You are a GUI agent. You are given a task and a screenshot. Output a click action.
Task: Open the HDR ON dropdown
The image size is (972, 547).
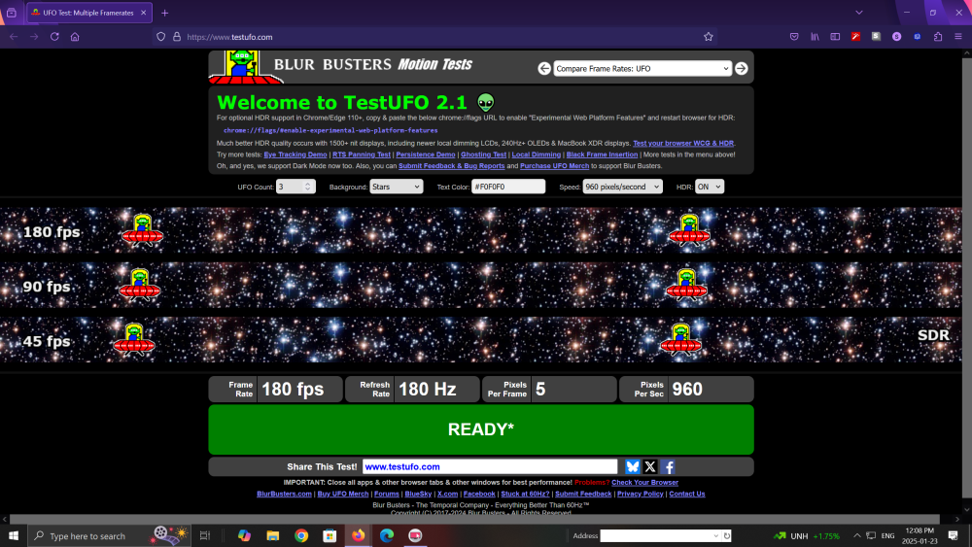coord(710,187)
